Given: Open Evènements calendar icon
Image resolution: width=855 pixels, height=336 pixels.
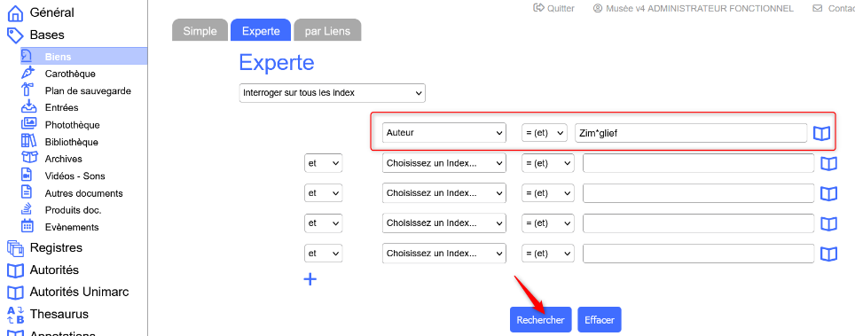Looking at the screenshot, I should pos(27,226).
